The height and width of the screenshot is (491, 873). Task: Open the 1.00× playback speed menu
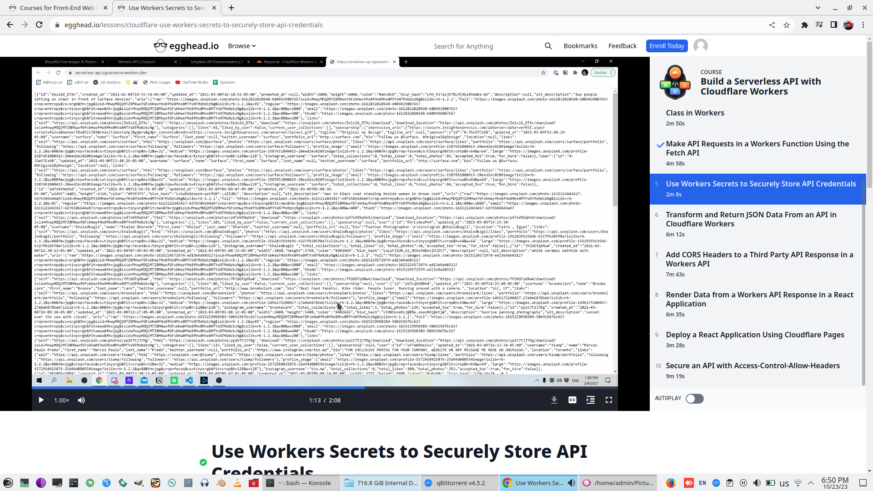click(x=61, y=400)
